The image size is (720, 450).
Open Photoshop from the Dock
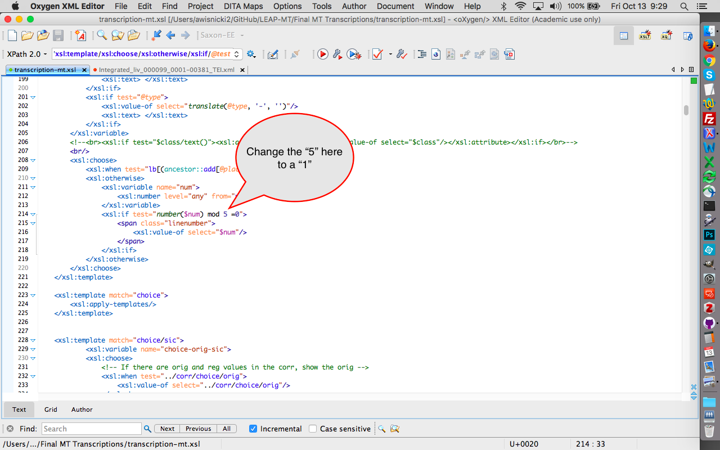(x=709, y=235)
